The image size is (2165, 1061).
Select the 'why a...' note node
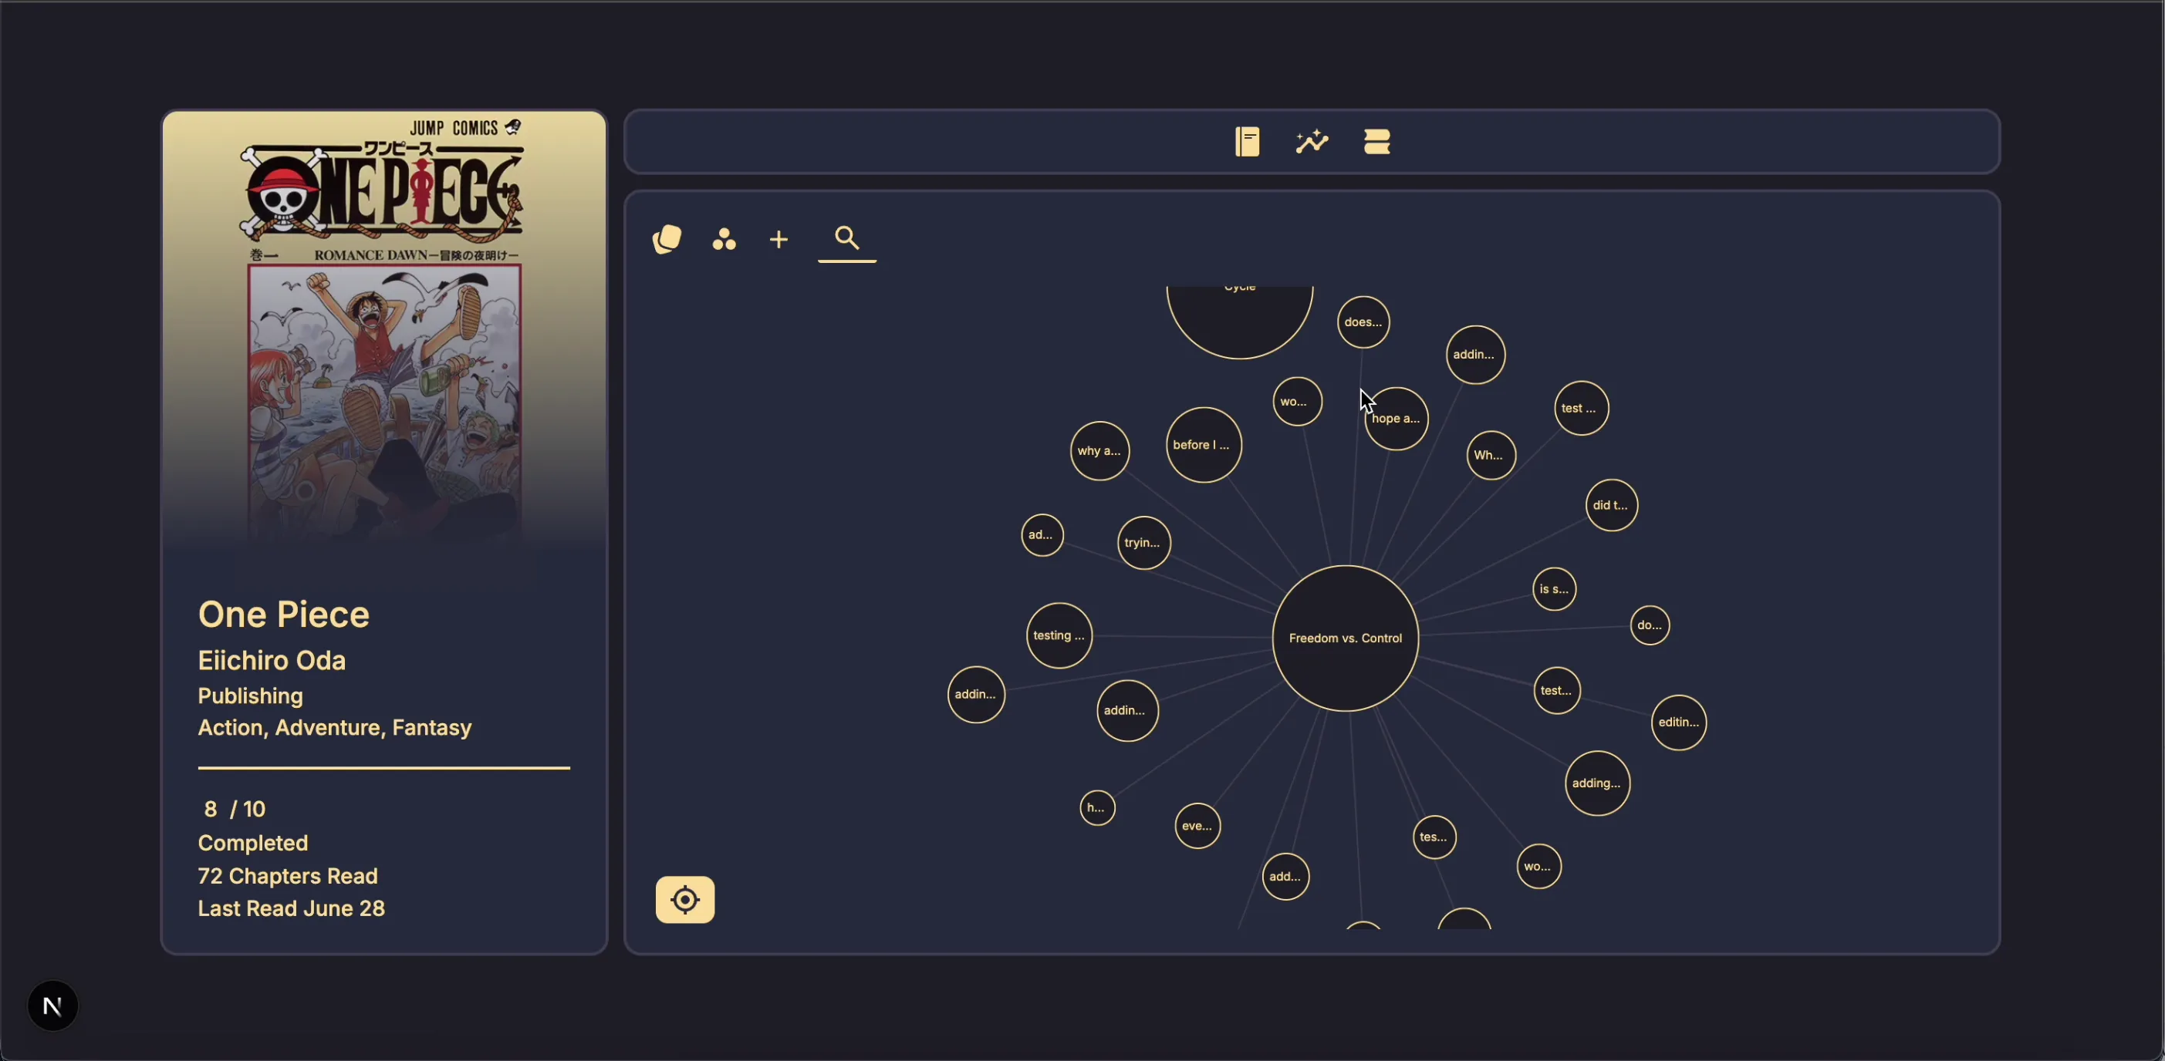(x=1099, y=451)
